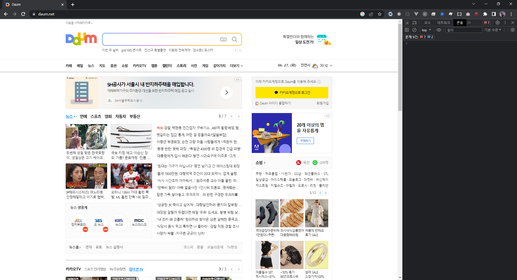Screen dimensions: 517x280
Task: Click the talk calendar promo icon
Action: coord(324,40)
